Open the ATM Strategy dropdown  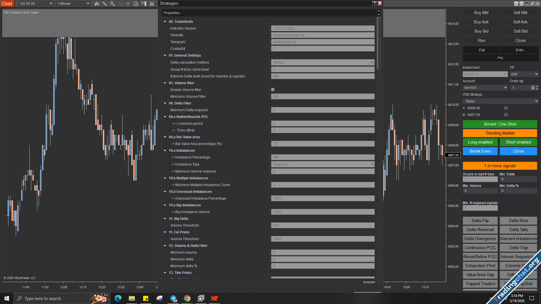point(501,101)
